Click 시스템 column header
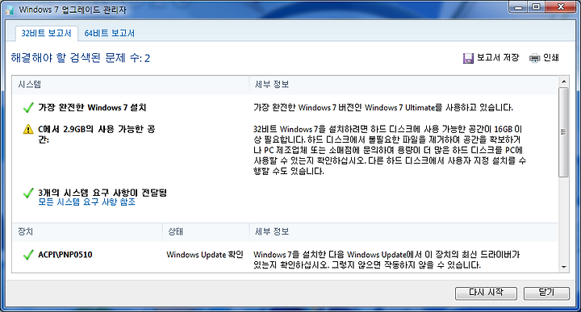Viewport: 581px width, 312px height. coord(30,85)
